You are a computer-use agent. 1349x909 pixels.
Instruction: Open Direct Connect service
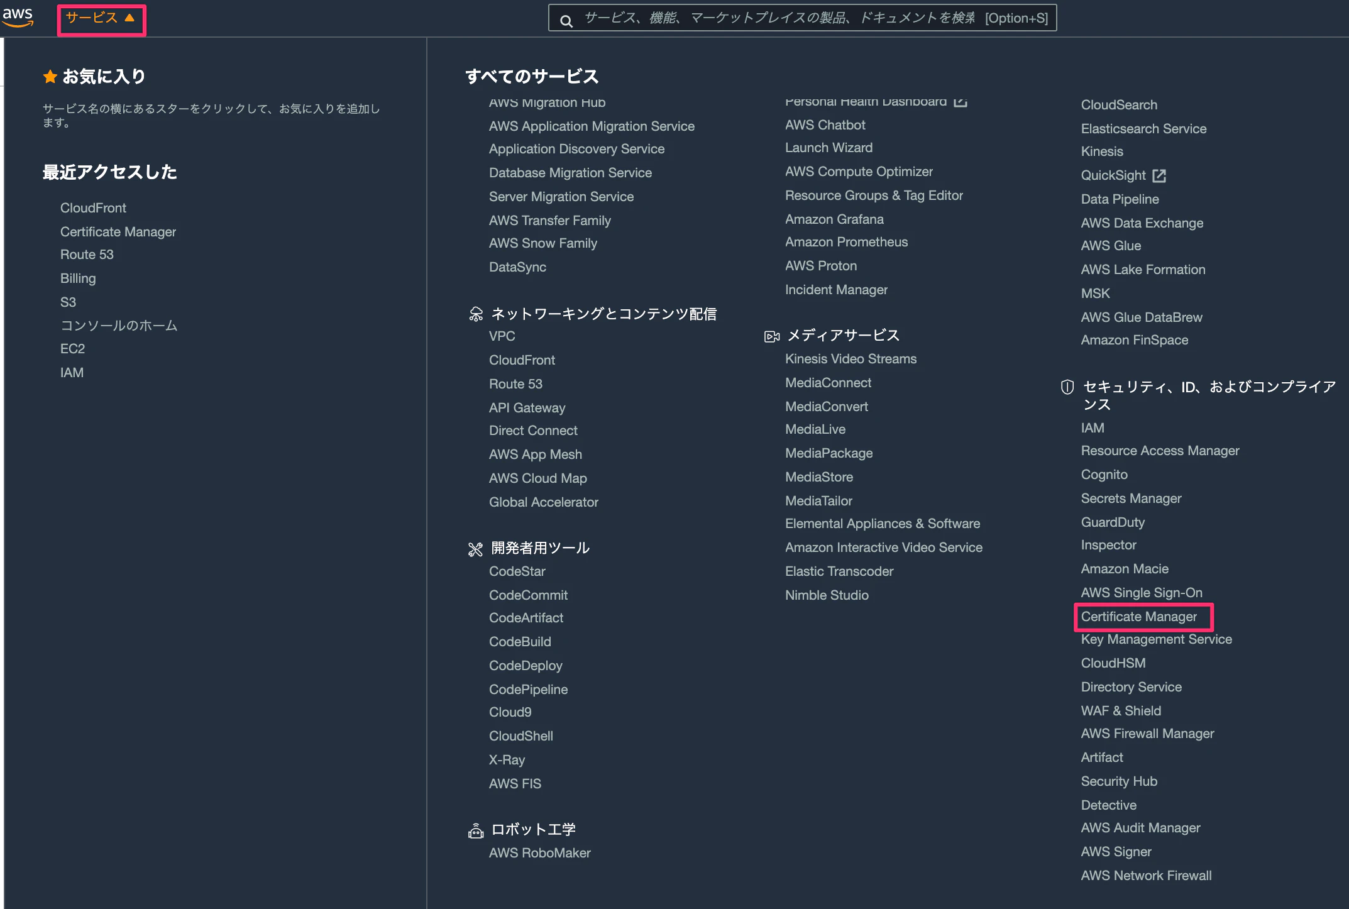(x=533, y=431)
